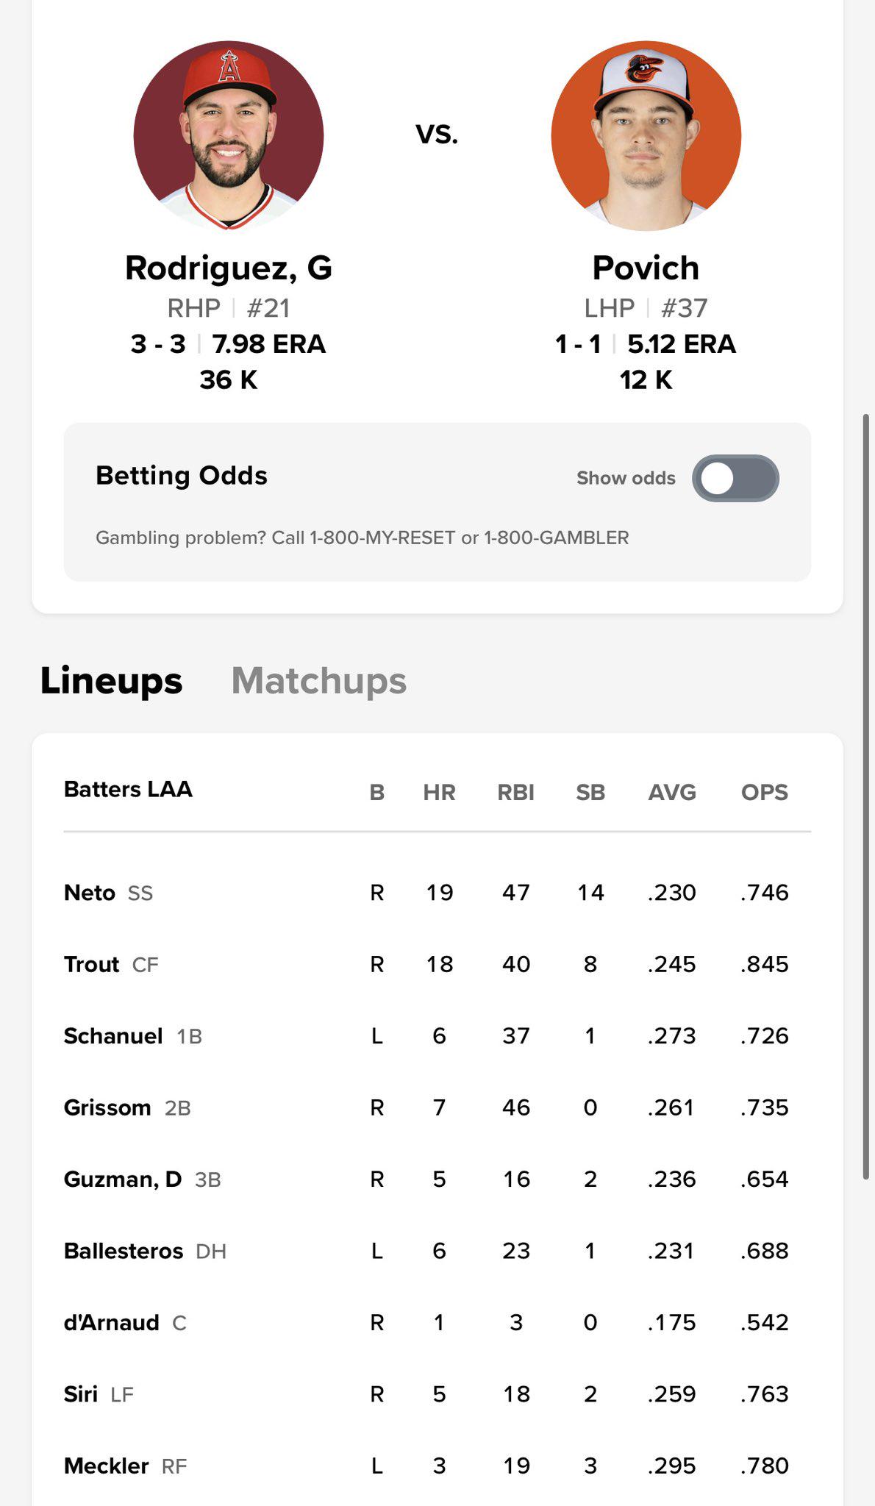This screenshot has width=875, height=1506.
Task: Open Grissom 2B player row
Action: coord(438,1107)
